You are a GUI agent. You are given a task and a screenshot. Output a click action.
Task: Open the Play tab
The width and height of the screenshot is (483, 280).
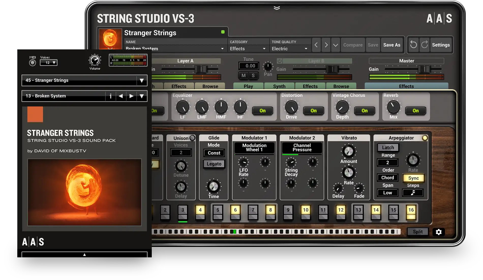point(248,86)
